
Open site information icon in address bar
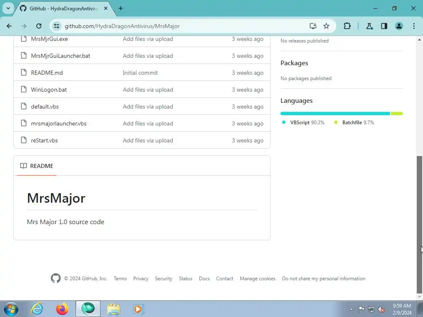56,26
